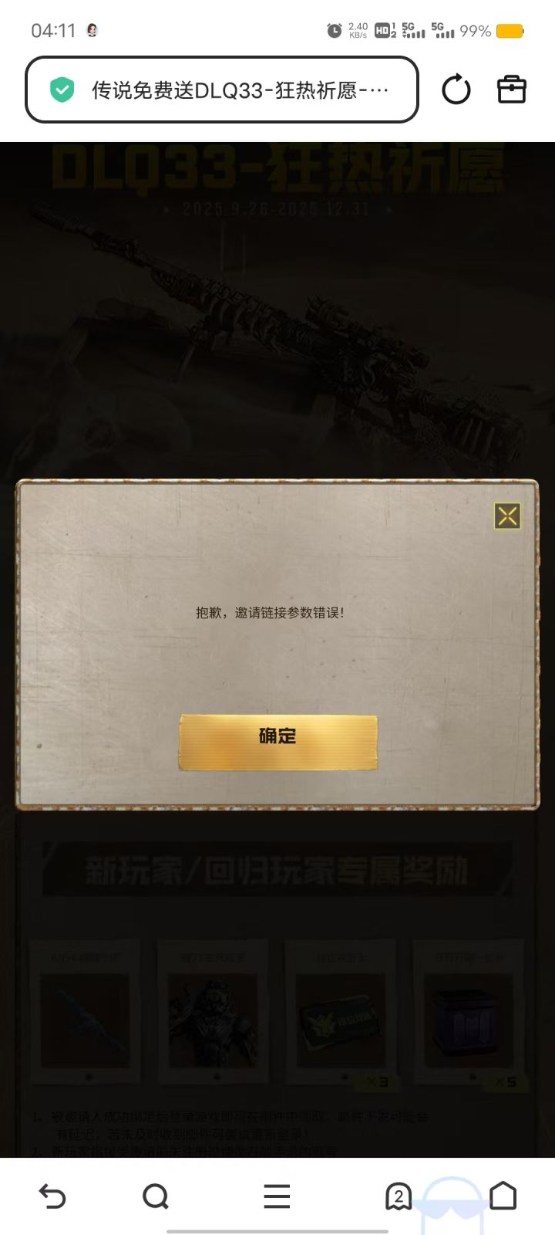Select the character skin reward card
This screenshot has height=1235, width=555.
tap(214, 1011)
